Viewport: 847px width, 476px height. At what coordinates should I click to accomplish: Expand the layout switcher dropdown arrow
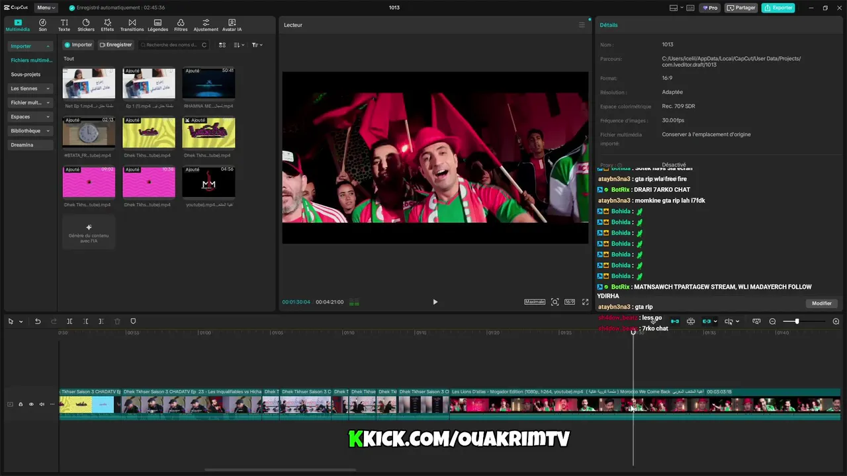point(681,8)
